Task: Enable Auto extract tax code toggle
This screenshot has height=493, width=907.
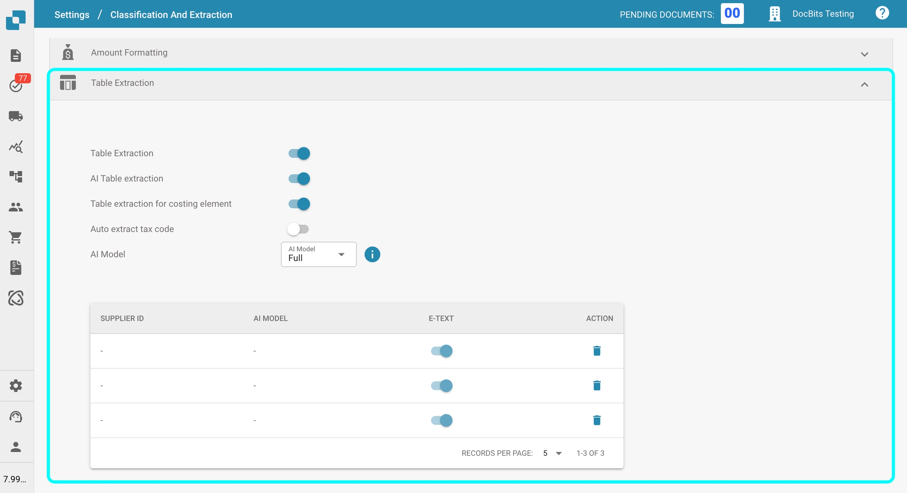Action: [x=298, y=229]
